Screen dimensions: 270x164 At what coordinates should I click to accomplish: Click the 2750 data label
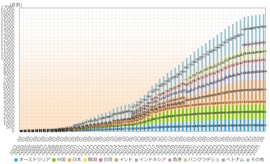pos(191,65)
